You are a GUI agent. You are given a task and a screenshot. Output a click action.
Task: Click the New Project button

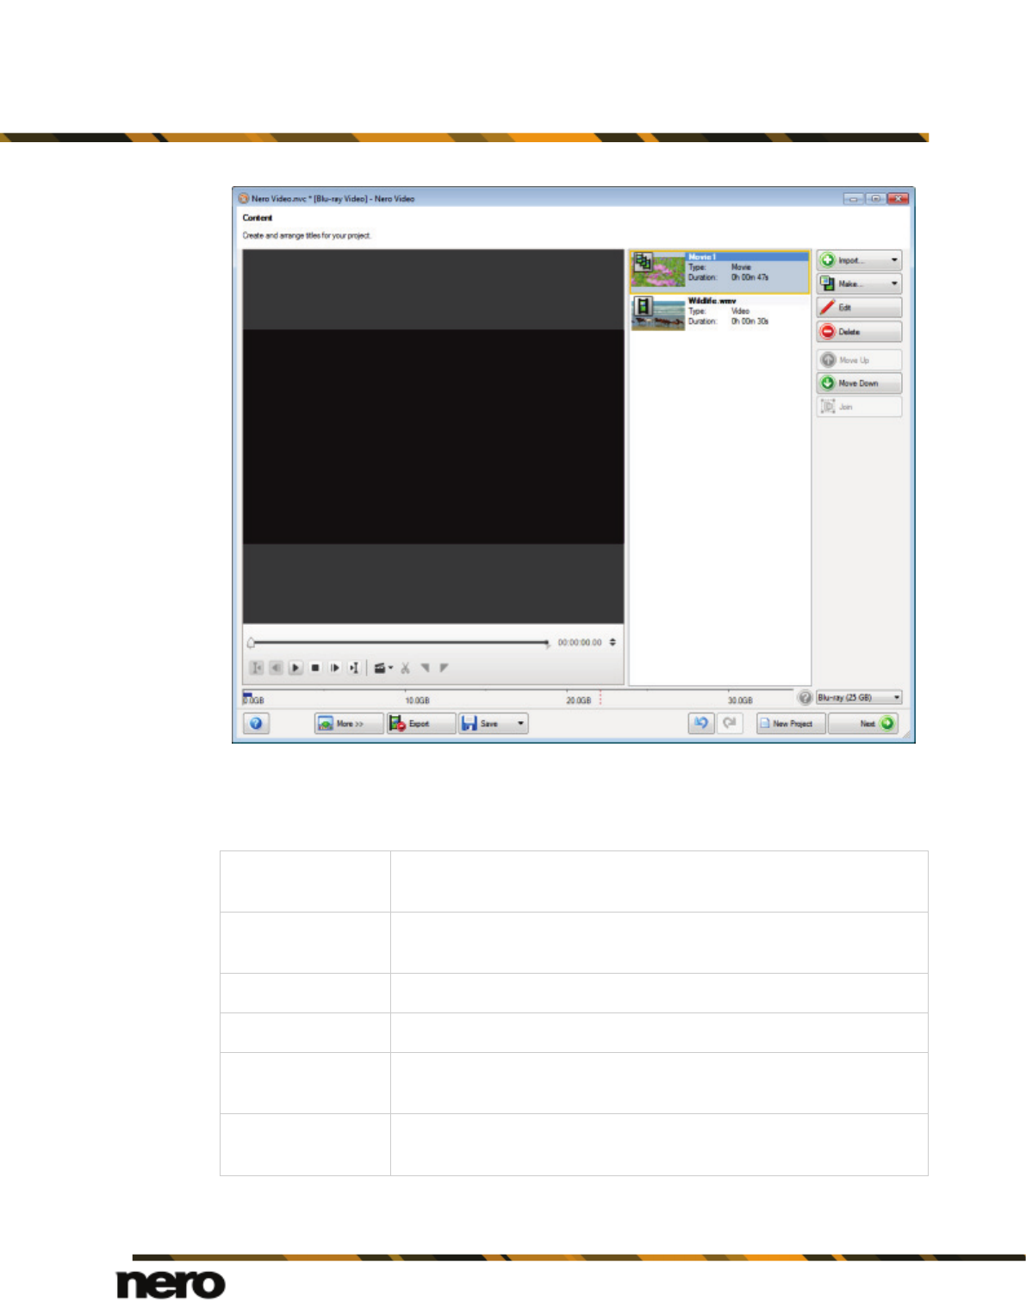click(791, 724)
